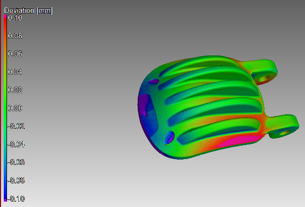Screen dimensions: 305x207
Task: Select the 0.10 label on the legend
Action: pos(15,18)
